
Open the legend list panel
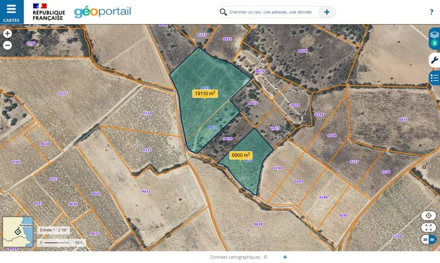pyautogui.click(x=435, y=78)
